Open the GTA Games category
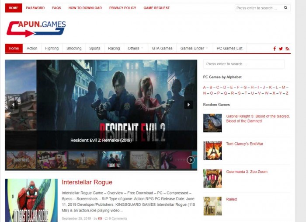Screen dimensions: 306x222 (162, 48)
